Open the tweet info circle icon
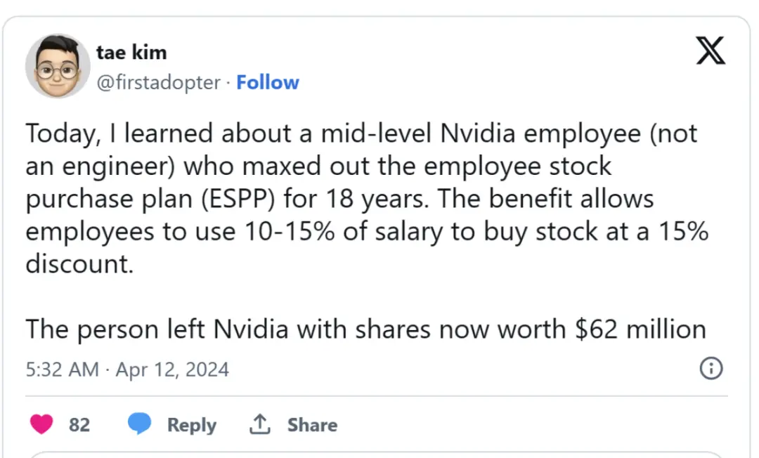This screenshot has width=759, height=458. click(711, 368)
